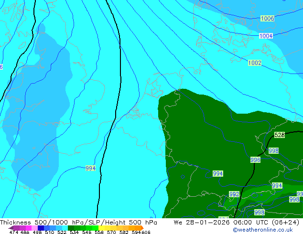Click the 474 legend scale value
303x234 pixels.
pyautogui.click(x=14, y=232)
